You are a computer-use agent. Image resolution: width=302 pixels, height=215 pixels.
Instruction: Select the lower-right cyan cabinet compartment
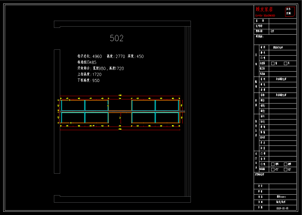[x=167, y=117]
